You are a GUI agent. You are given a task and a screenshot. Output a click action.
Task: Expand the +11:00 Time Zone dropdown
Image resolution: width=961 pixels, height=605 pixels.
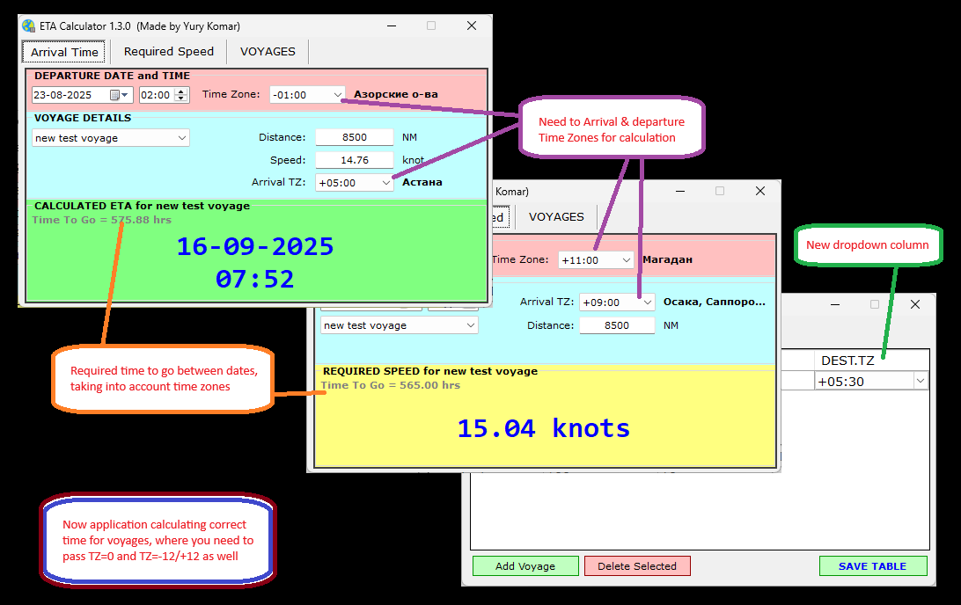[625, 260]
